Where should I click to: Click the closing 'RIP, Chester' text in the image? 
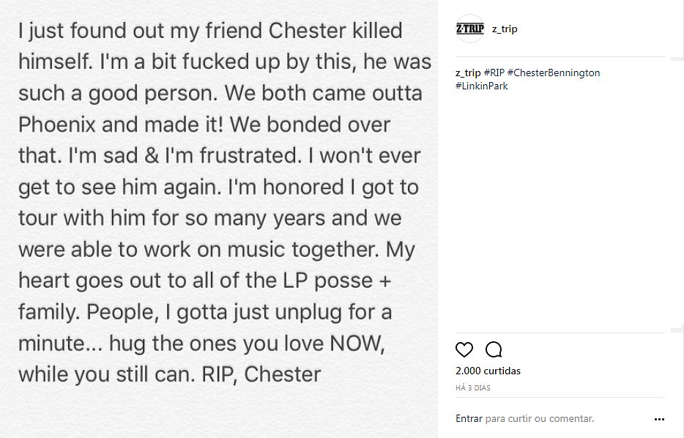(261, 375)
